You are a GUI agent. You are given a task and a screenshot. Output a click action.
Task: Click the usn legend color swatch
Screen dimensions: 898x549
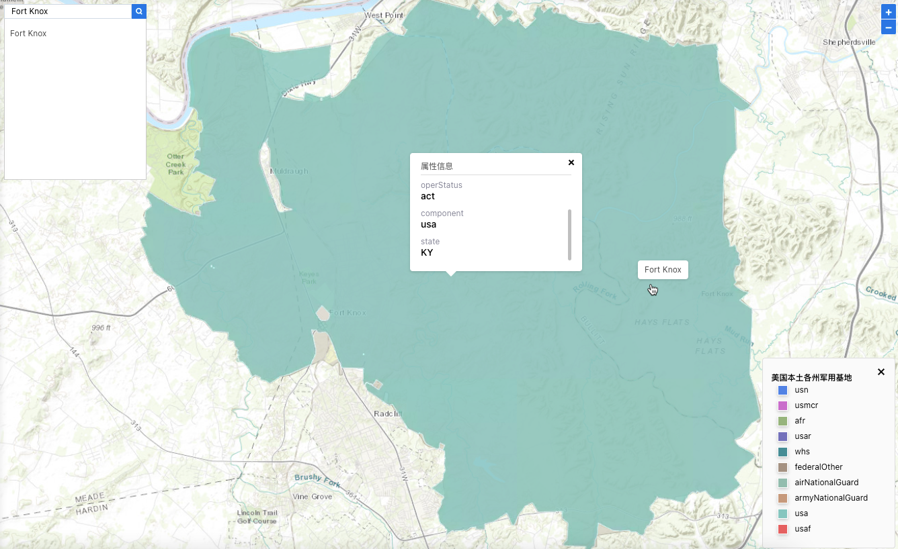(x=782, y=390)
